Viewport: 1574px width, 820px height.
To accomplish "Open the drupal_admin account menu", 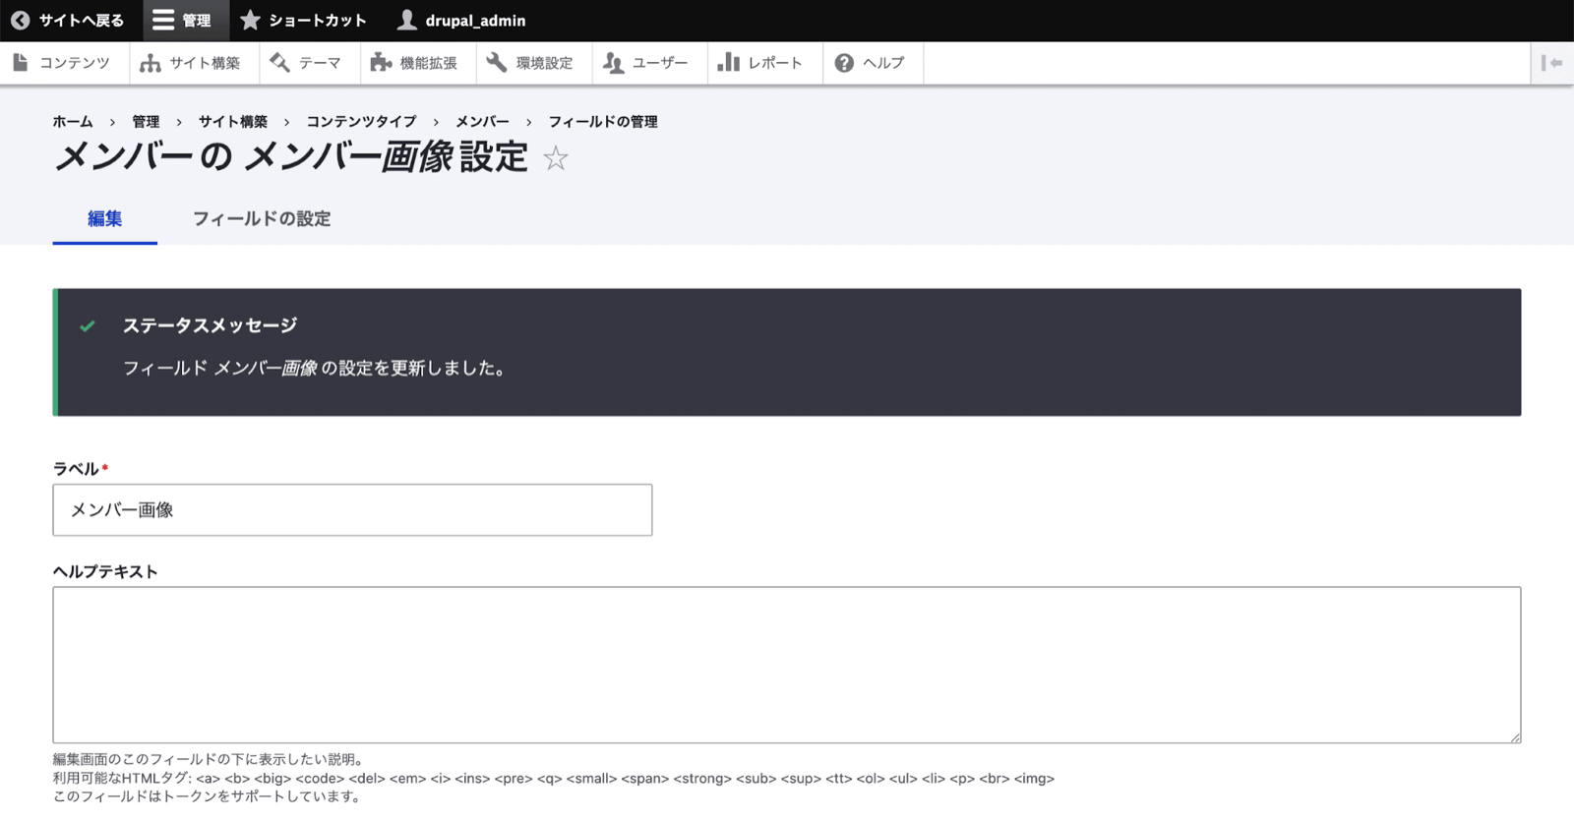I will (x=461, y=21).
